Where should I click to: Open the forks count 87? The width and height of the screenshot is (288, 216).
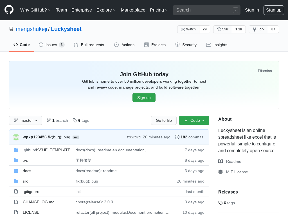[x=273, y=29]
